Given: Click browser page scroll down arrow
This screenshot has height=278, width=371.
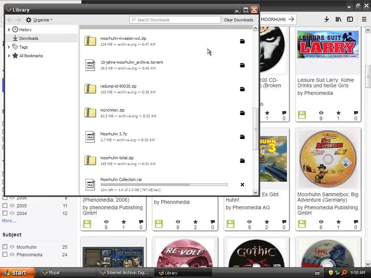Looking at the screenshot, I should click(x=368, y=264).
